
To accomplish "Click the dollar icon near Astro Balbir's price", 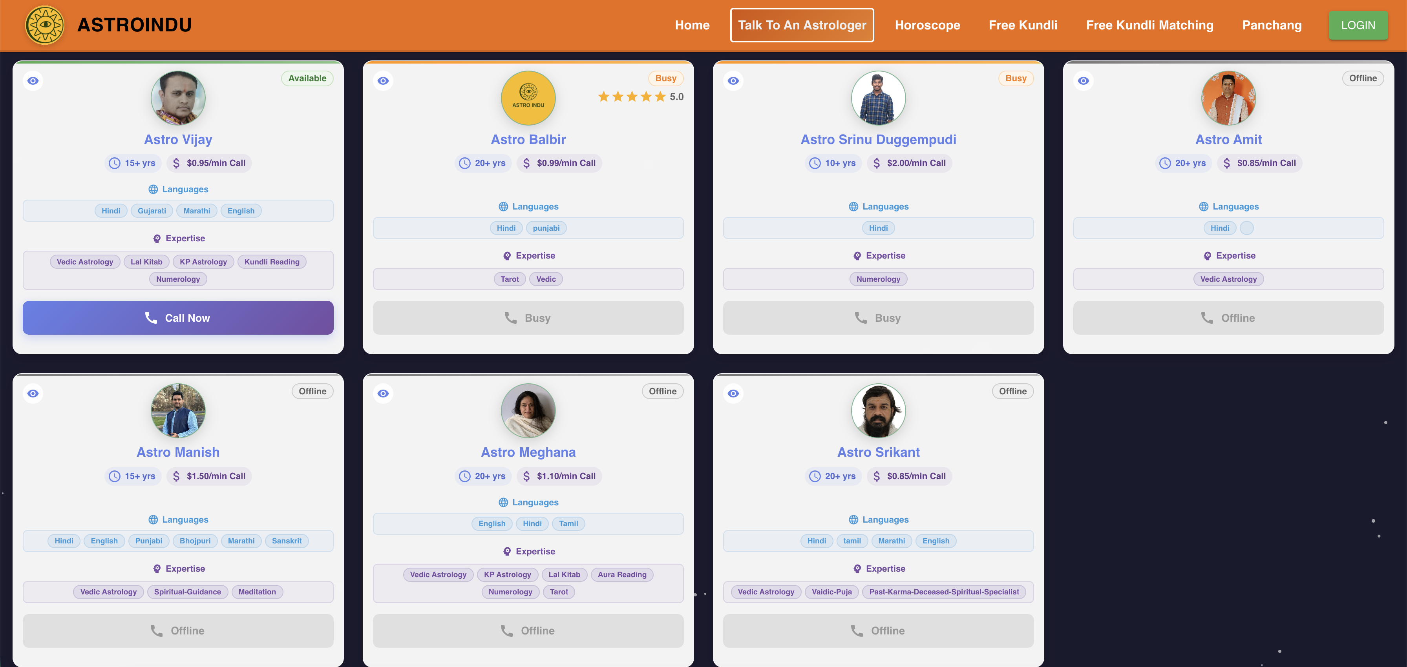I will tap(526, 163).
